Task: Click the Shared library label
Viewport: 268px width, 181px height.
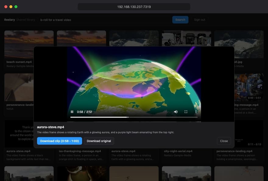Action: point(26,20)
